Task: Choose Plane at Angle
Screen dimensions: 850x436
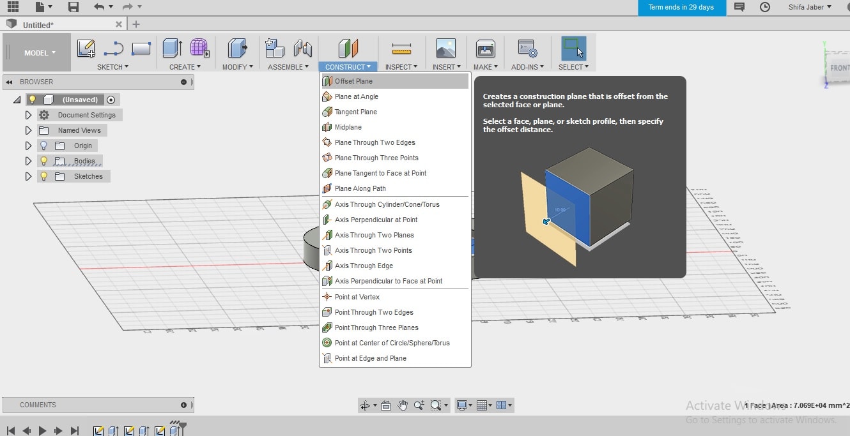Action: point(394,96)
